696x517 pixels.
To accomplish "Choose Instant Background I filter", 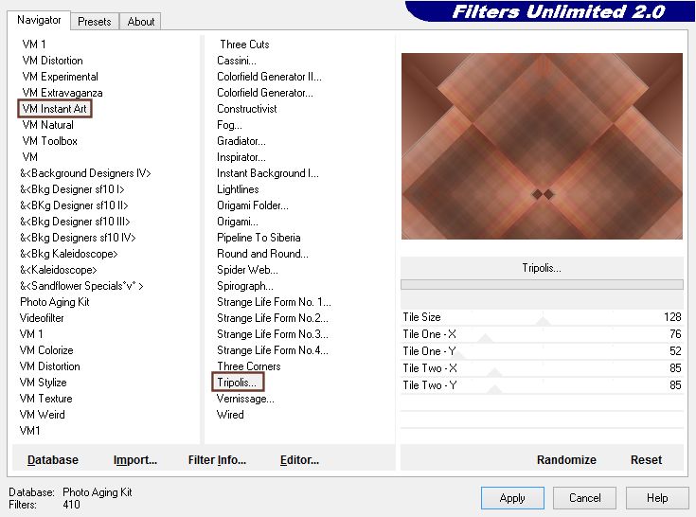I will (x=267, y=173).
